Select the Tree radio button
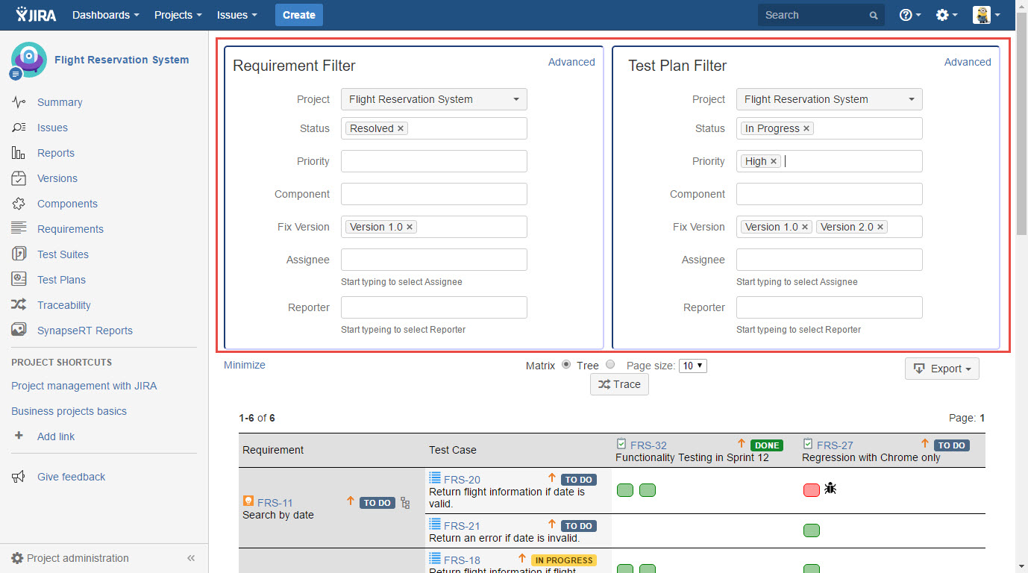This screenshot has width=1028, height=573. coord(610,365)
